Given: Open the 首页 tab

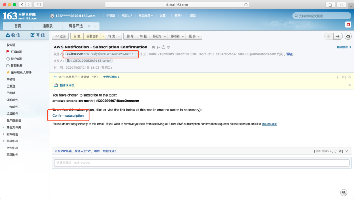Looking at the screenshot, I should 18,26.
